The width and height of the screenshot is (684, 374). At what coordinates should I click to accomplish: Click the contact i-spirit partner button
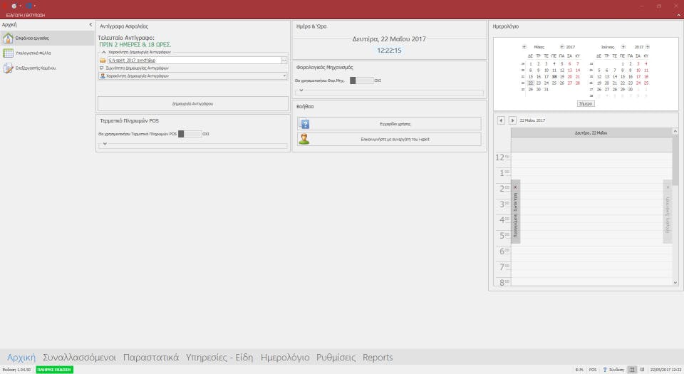[389, 139]
